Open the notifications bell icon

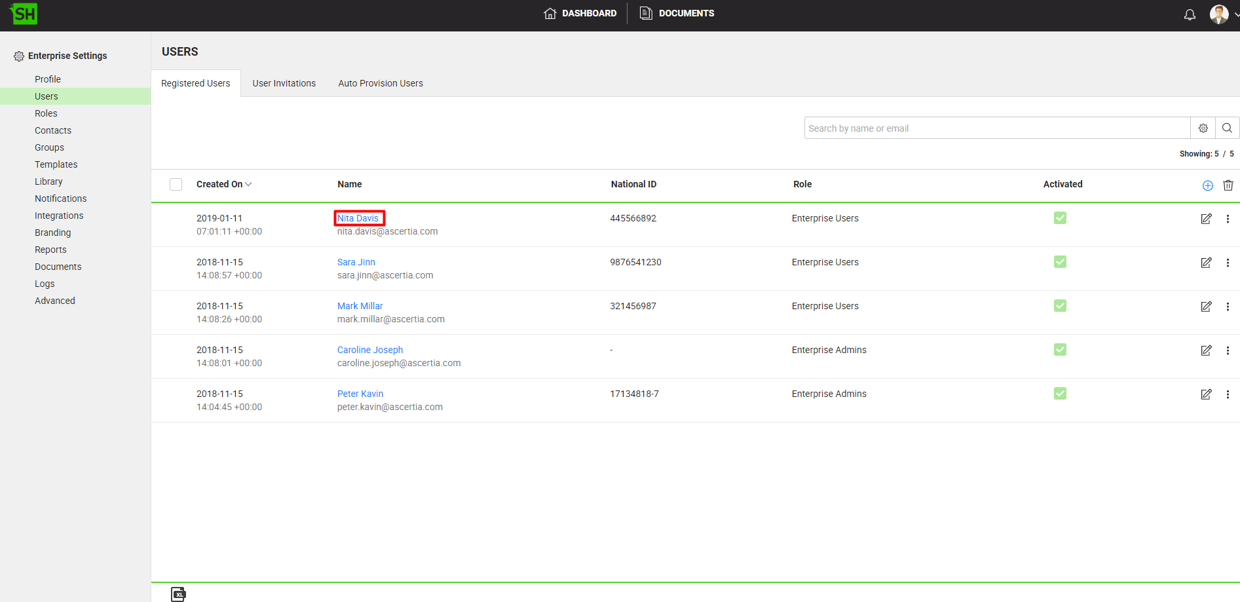1190,14
